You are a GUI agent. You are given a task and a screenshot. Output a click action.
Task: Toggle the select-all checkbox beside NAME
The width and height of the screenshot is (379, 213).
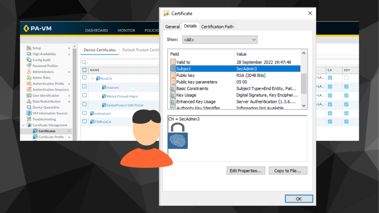tap(84, 70)
